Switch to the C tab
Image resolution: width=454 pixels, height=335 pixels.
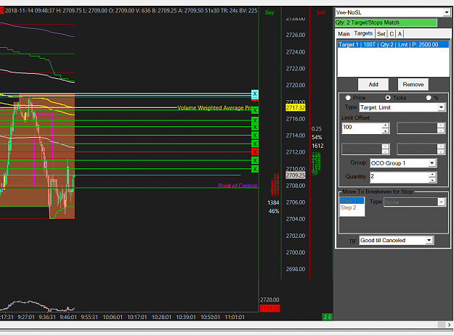pyautogui.click(x=392, y=34)
